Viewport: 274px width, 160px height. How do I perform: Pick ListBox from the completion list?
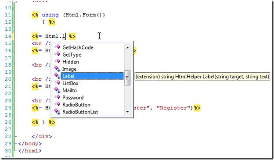[70, 83]
